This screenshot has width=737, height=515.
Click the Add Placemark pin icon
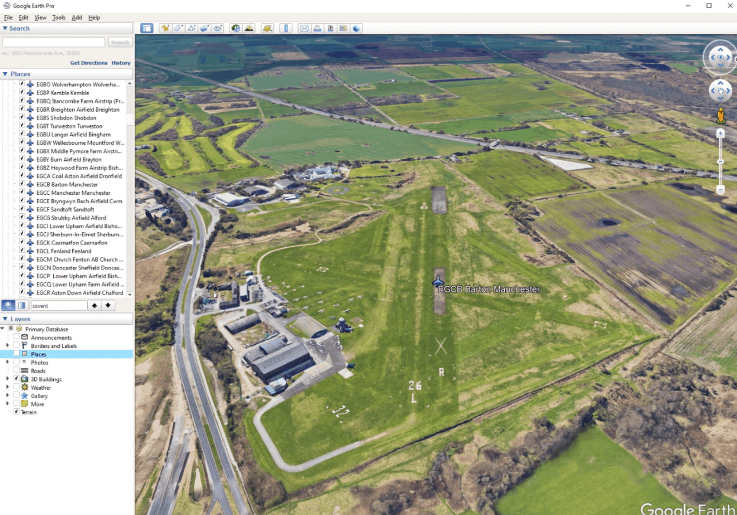(165, 28)
